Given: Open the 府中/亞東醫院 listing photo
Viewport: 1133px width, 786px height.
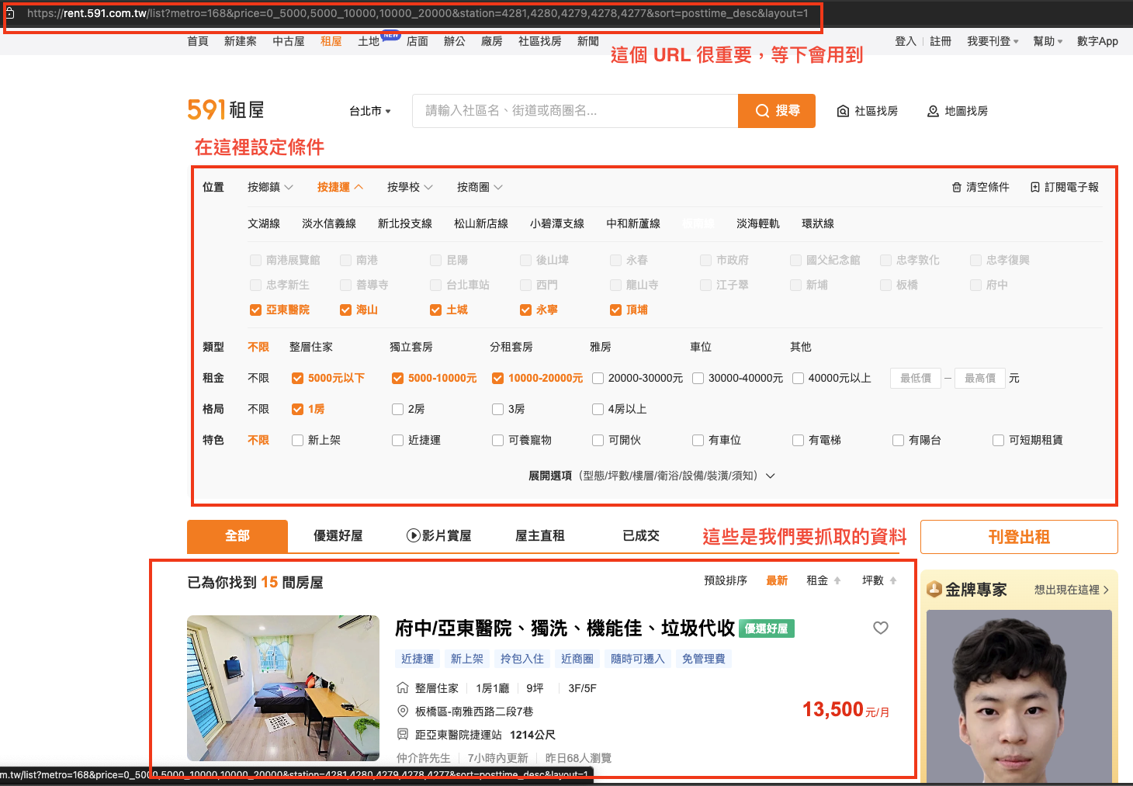Looking at the screenshot, I should (x=283, y=687).
